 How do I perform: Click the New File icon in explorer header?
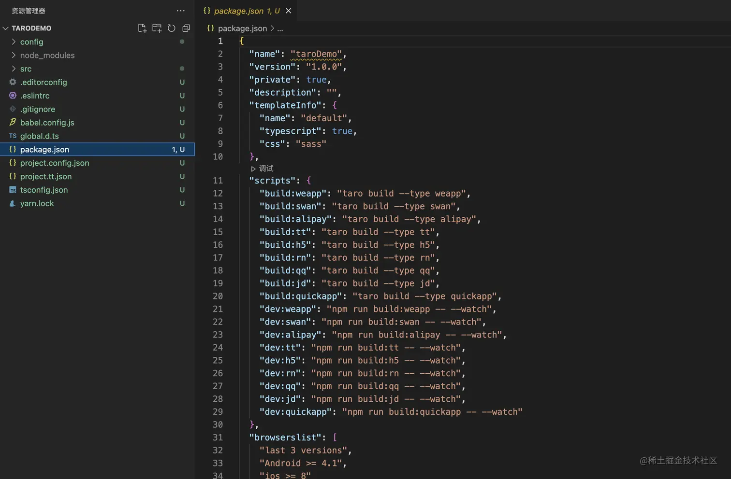pos(142,28)
